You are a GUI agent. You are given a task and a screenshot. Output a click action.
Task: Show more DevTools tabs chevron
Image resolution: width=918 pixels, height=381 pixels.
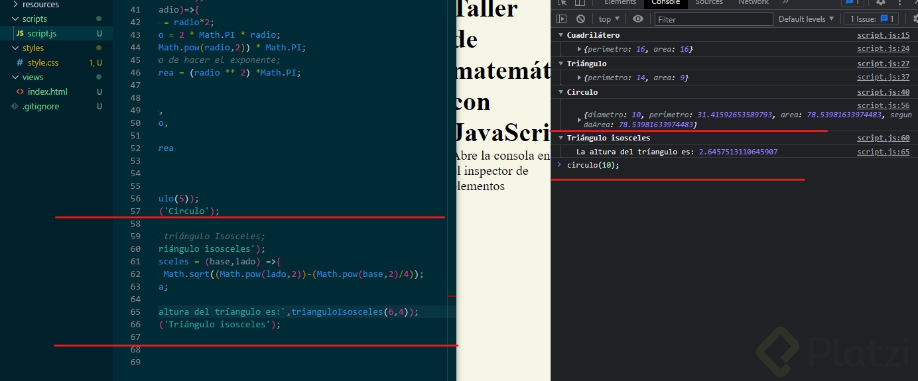[x=786, y=3]
